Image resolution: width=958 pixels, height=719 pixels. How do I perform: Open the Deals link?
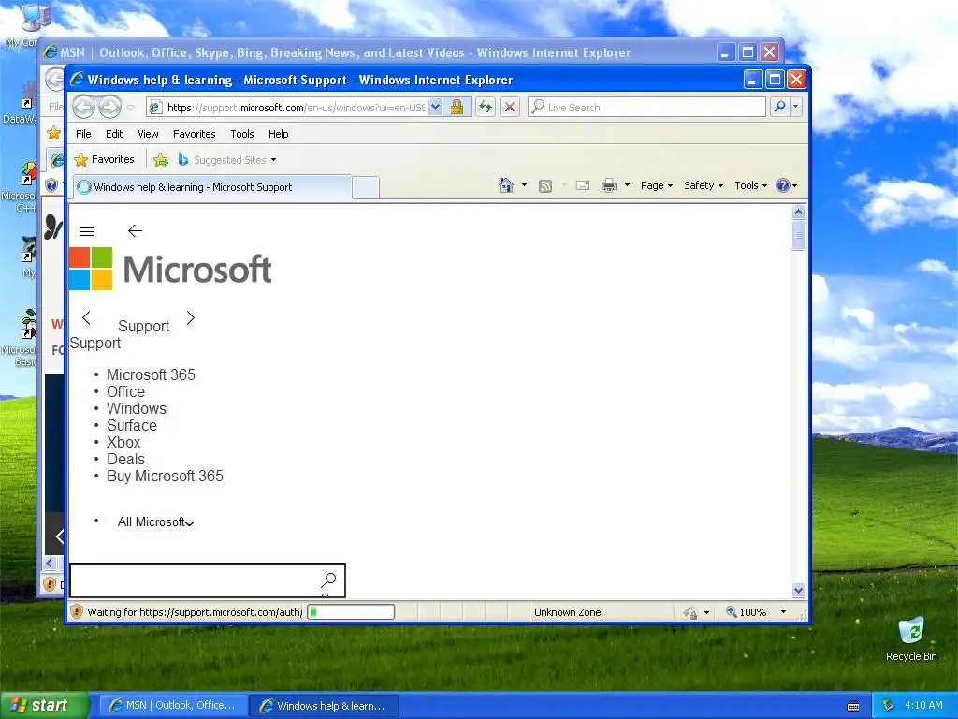coord(126,459)
